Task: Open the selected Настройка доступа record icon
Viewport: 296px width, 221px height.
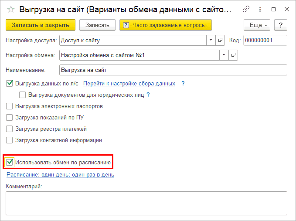Action: pos(220,40)
